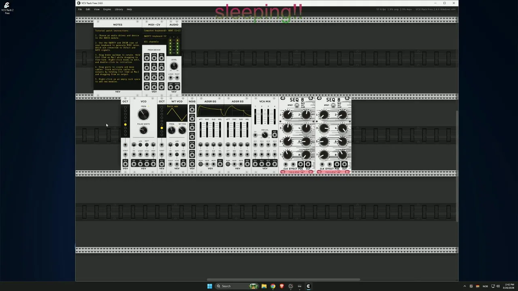The image size is (518, 291).
Task: Click the VCO FREQ knob
Action: 143,114
